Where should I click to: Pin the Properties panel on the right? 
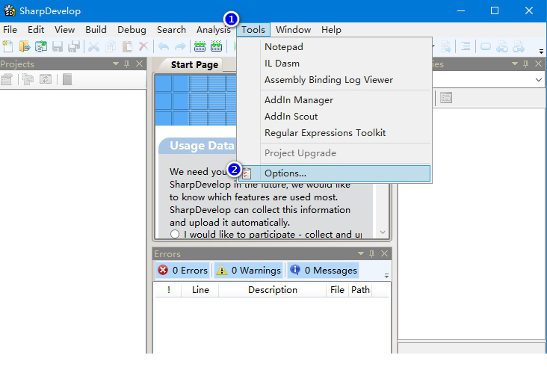click(526, 64)
